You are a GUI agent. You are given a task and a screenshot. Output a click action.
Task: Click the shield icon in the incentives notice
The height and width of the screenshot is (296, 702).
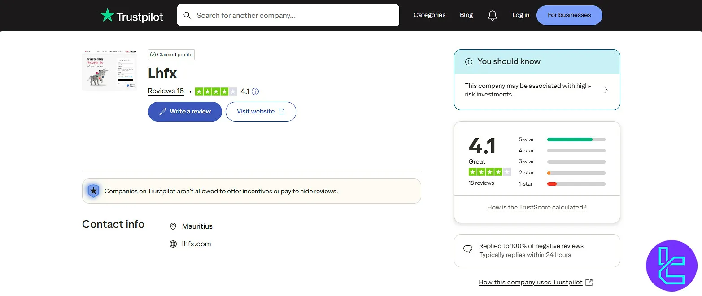tap(93, 191)
